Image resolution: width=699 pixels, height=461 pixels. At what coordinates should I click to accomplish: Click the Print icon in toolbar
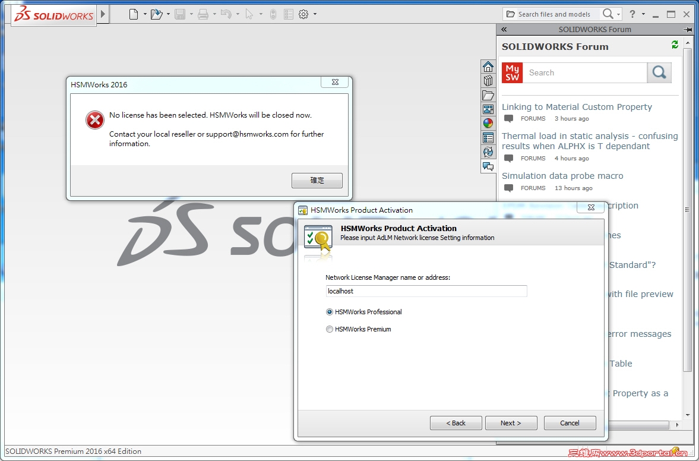tap(203, 14)
